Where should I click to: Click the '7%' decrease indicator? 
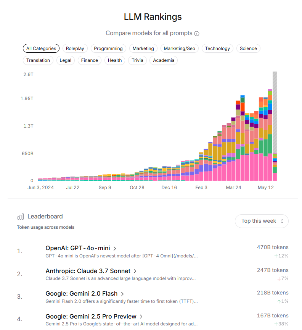[283, 278]
